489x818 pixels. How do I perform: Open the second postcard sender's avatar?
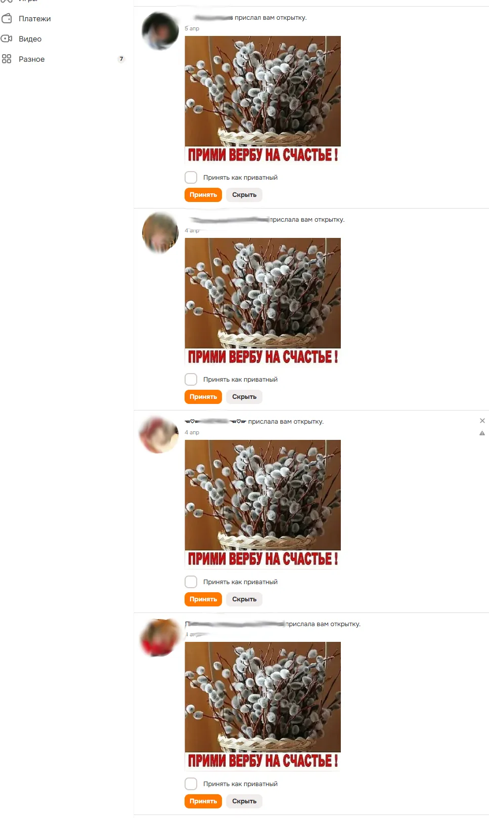(x=160, y=232)
